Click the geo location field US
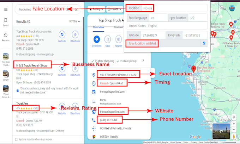The width and height of the screenshot is (240, 144). [198, 18]
